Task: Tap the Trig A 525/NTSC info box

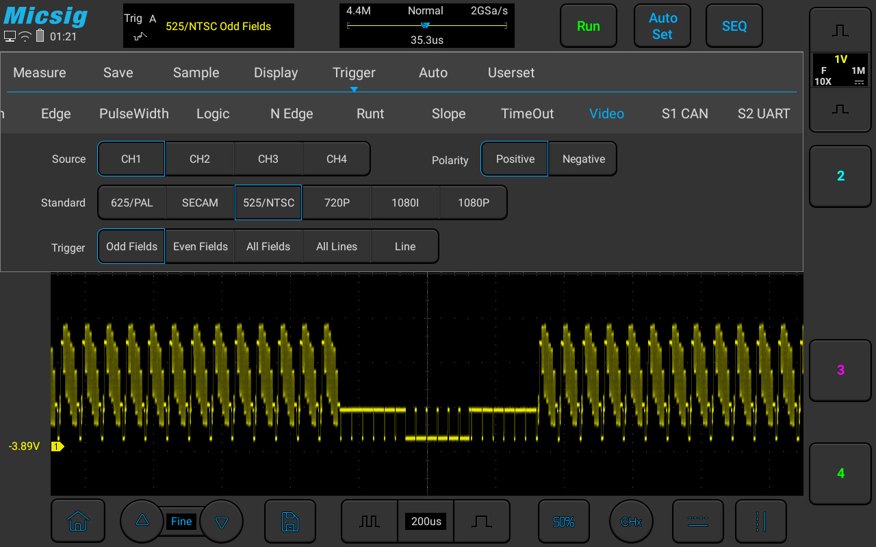Action: click(209, 26)
